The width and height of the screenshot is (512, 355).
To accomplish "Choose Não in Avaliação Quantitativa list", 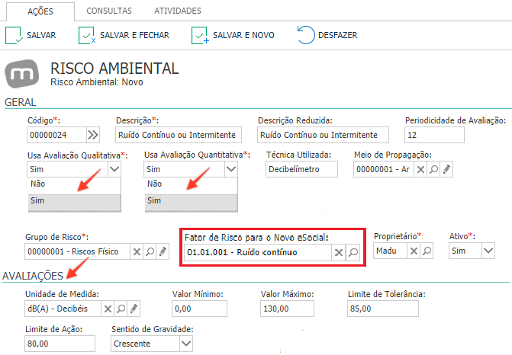I will (x=192, y=184).
